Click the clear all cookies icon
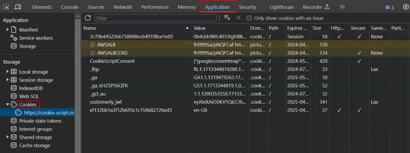This screenshot has height=153, width=410. pos(227,18)
